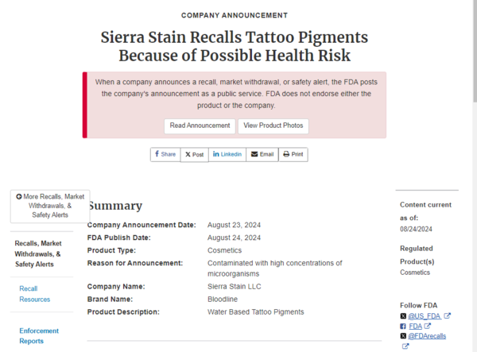The height and width of the screenshot is (352, 477).
Task: Open the FDA Facebook page link
Action: coord(416,327)
